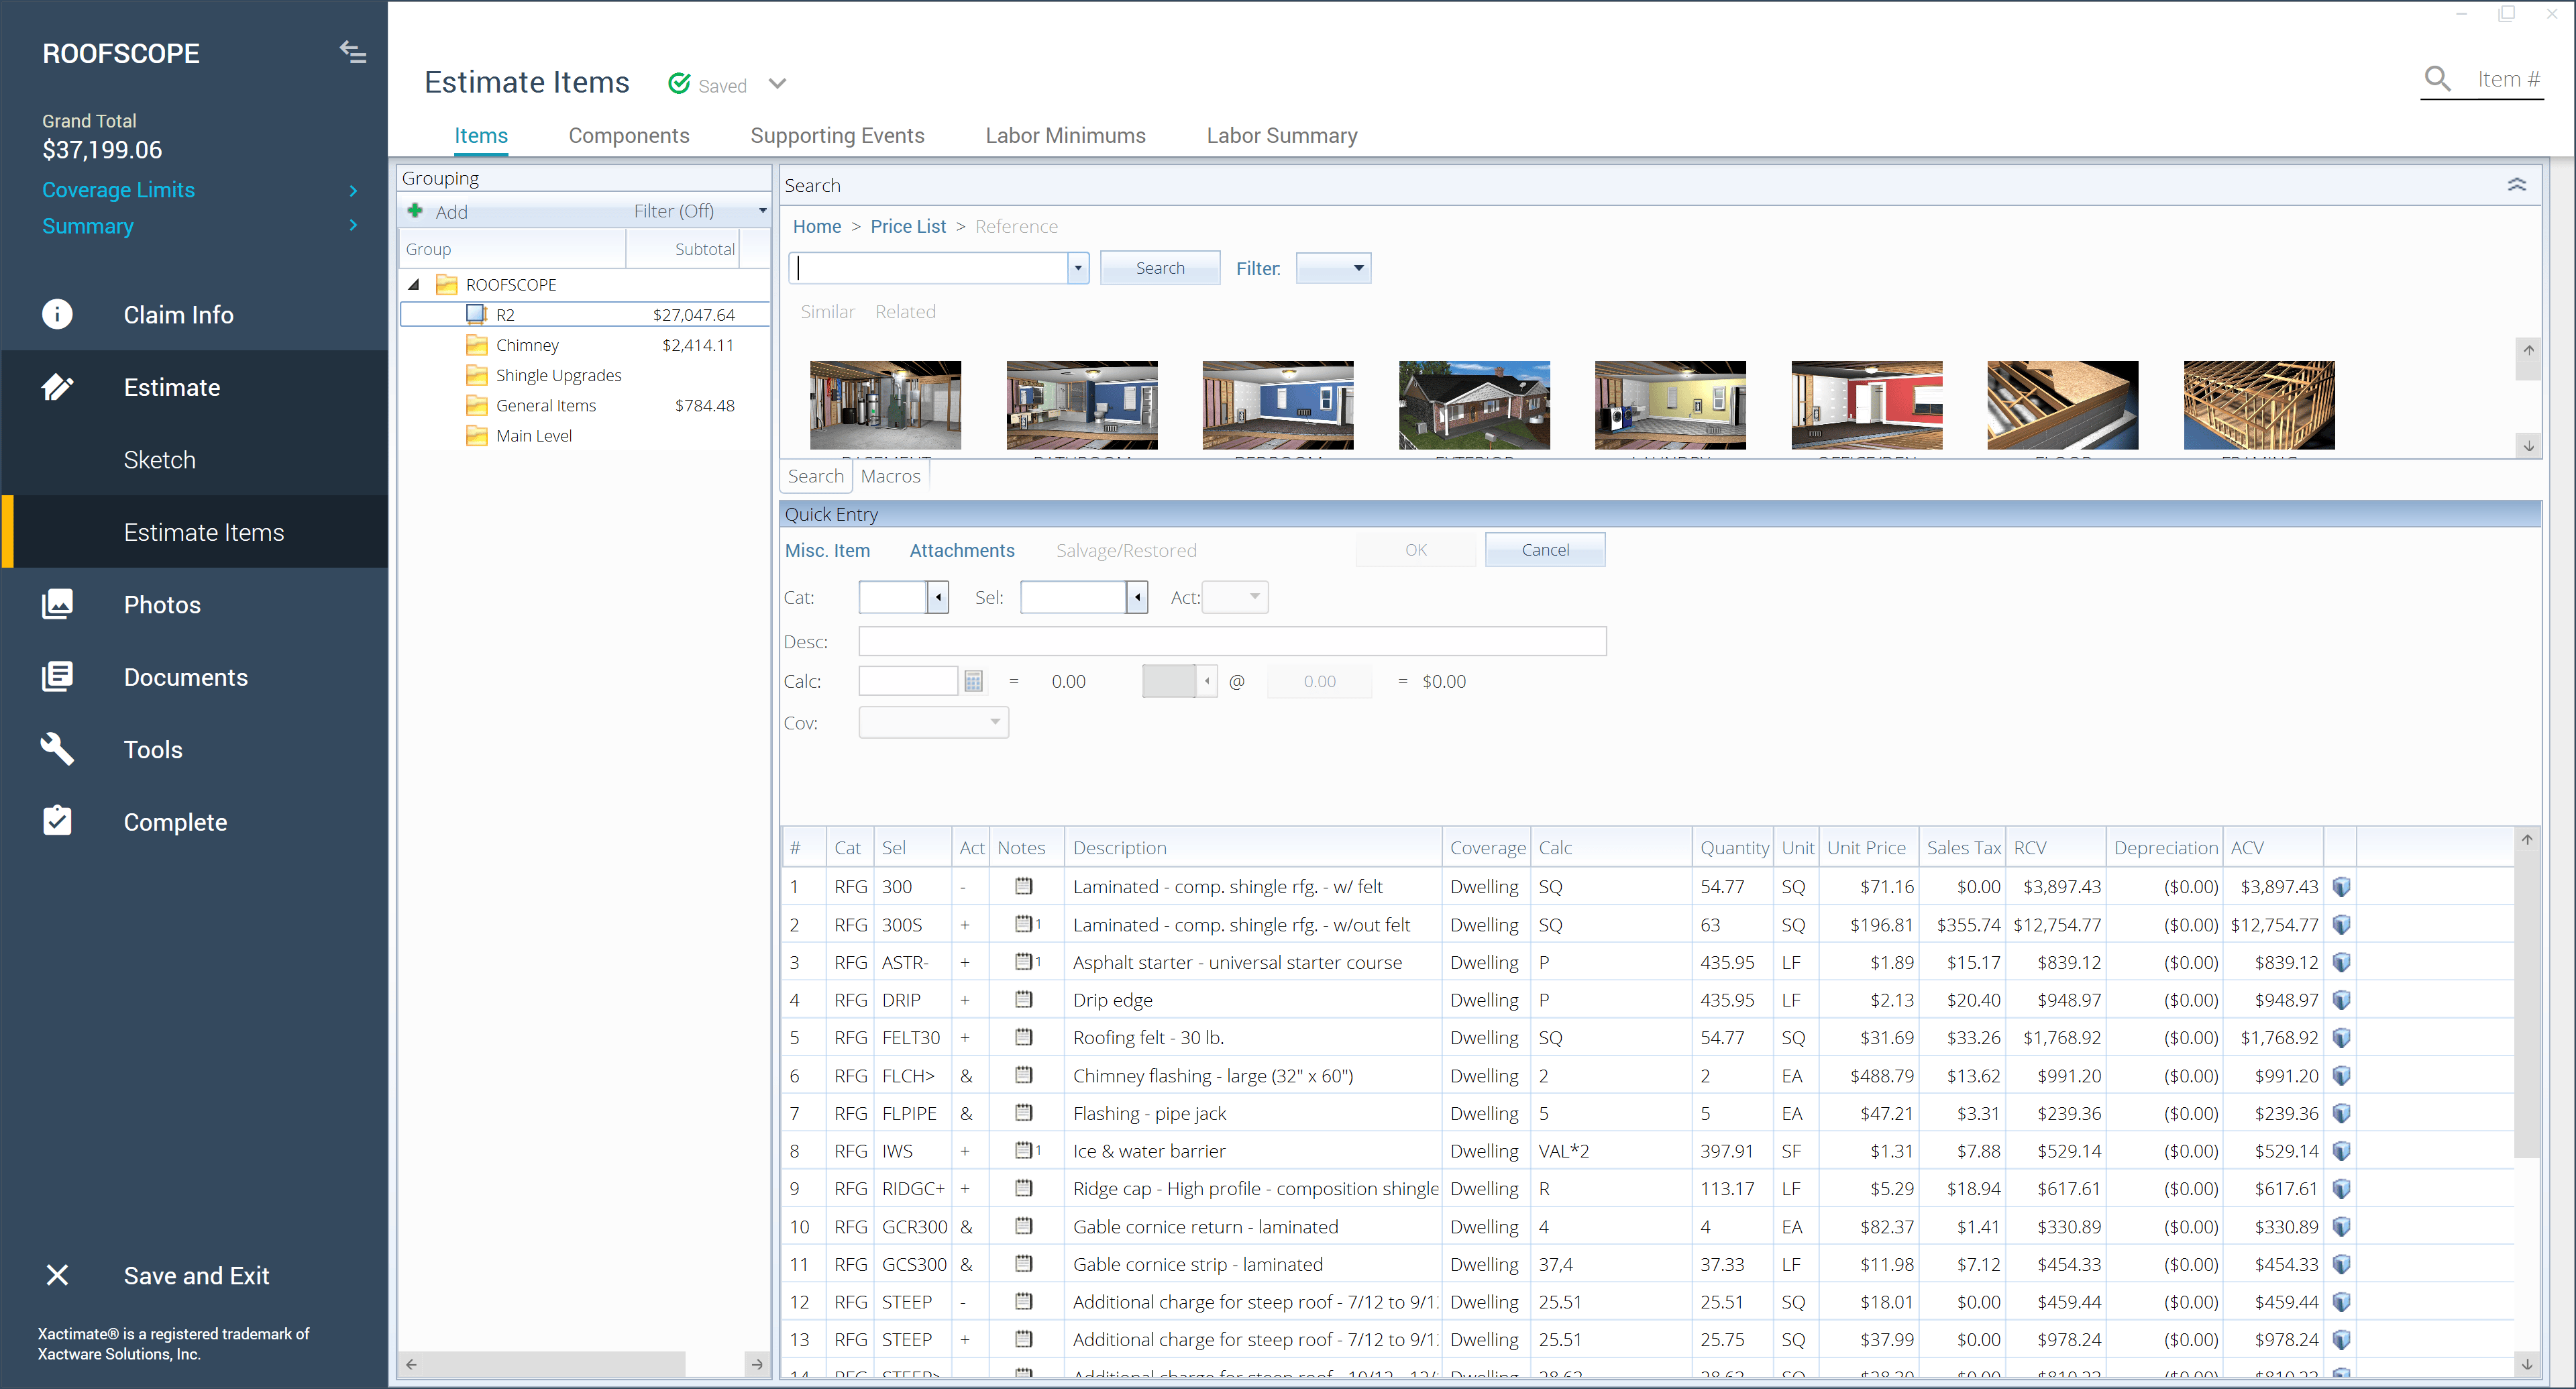Expand the Saved status chevron
Viewport: 2576px width, 1389px height.
point(777,84)
